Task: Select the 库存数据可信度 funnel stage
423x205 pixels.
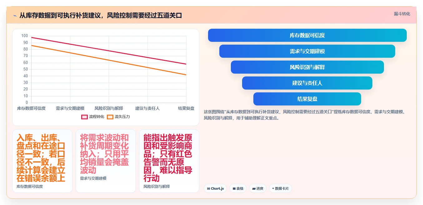Action: click(x=307, y=35)
